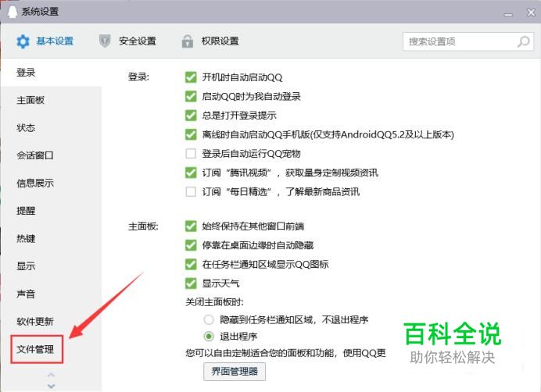541x392 pixels.
Task: Click the gear icon for 基本设置
Action: pyautogui.click(x=23, y=41)
